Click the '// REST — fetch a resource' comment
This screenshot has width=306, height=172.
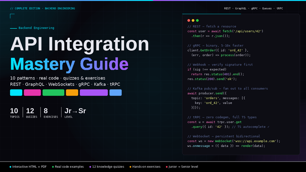click(x=212, y=26)
